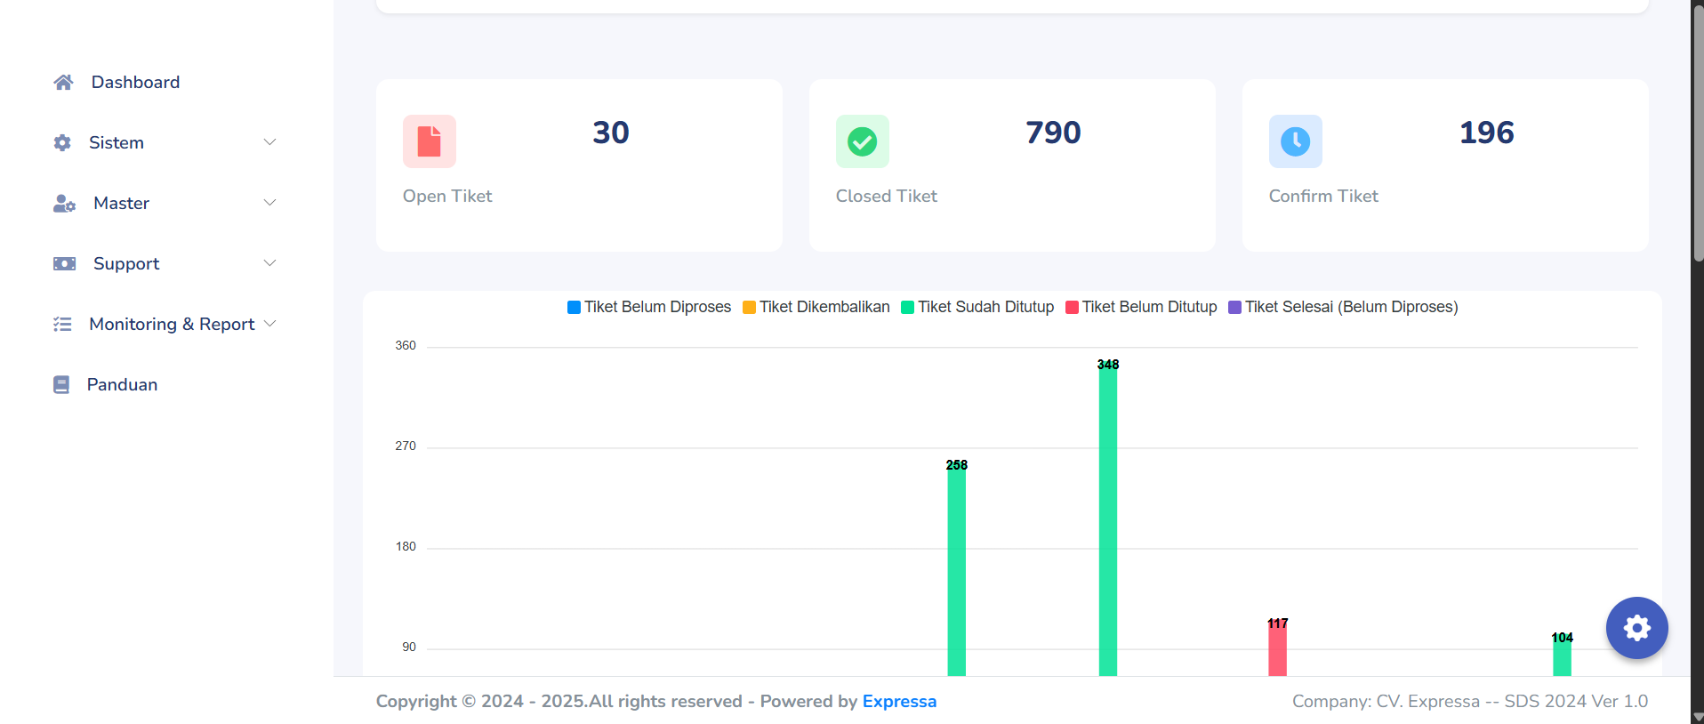This screenshot has height=724, width=1704.
Task: Expand the Support menu chevron
Action: [x=269, y=263]
